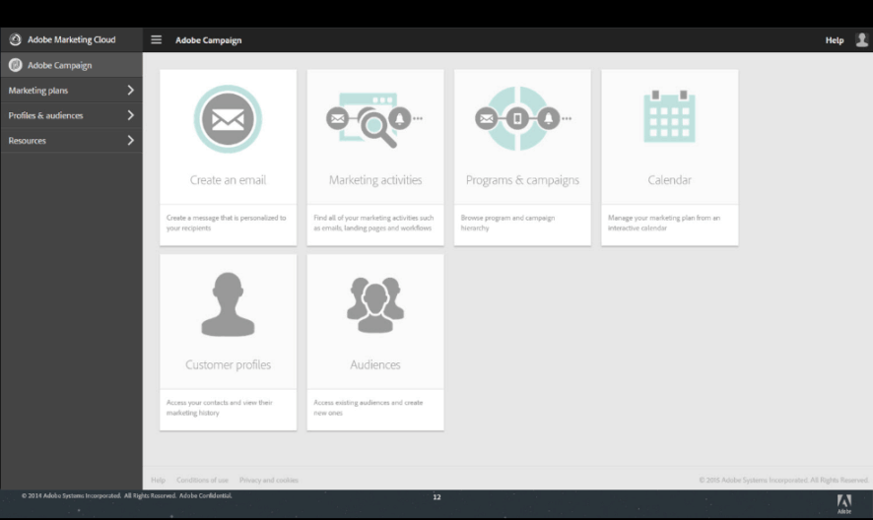The height and width of the screenshot is (520, 873).
Task: Click the Create an email envelope icon
Action: click(228, 119)
